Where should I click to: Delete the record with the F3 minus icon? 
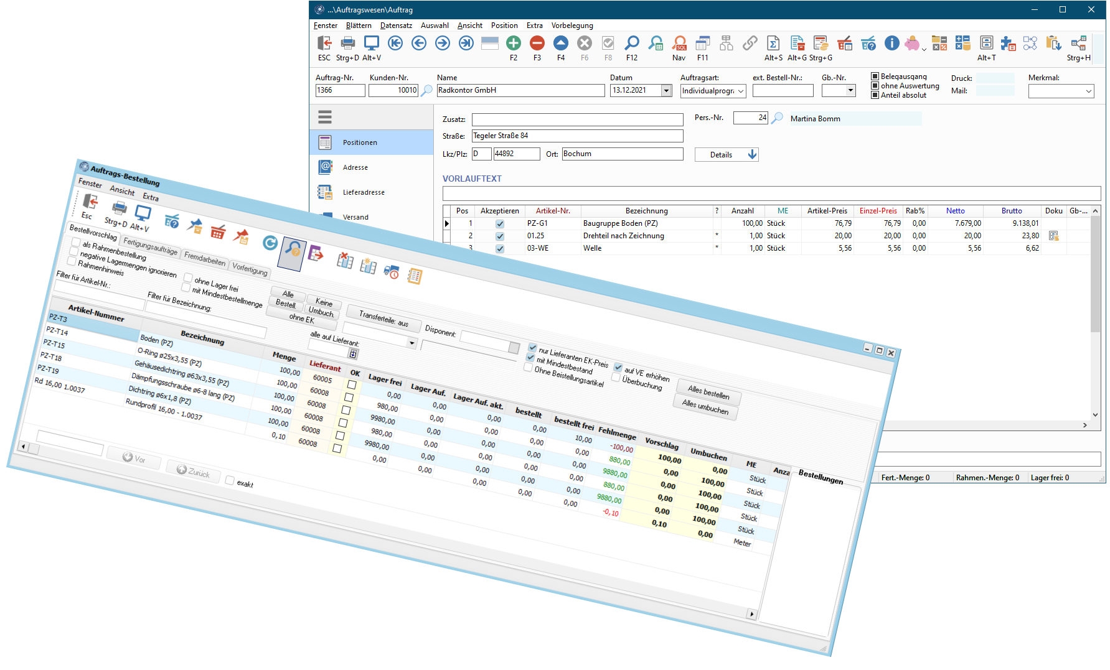click(x=537, y=43)
